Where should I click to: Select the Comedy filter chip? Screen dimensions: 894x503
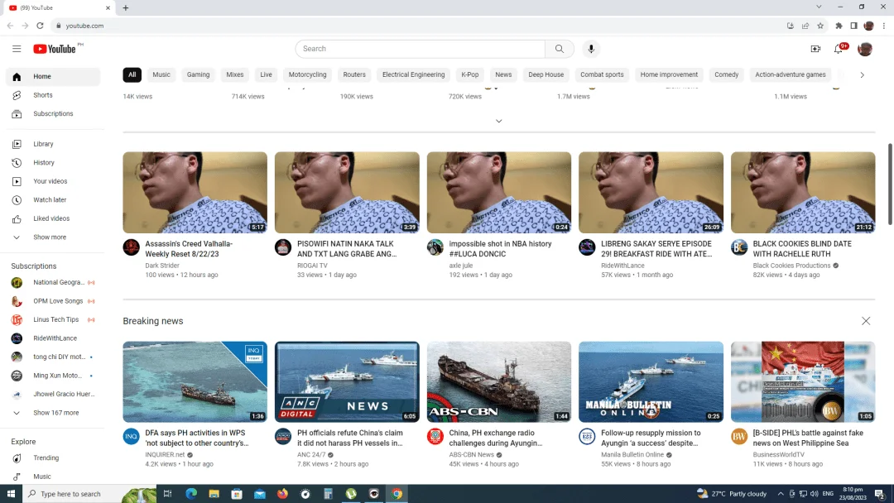(727, 74)
